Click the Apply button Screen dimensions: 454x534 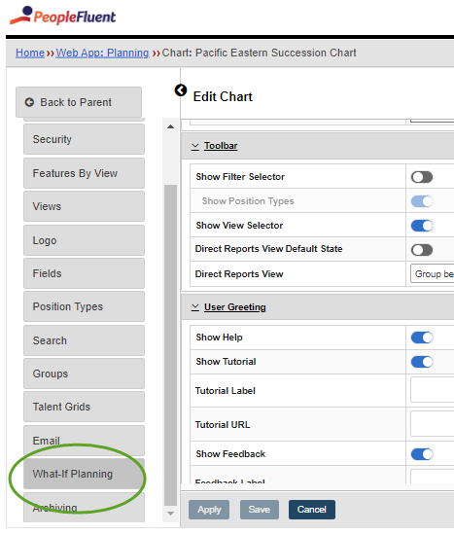pos(209,510)
